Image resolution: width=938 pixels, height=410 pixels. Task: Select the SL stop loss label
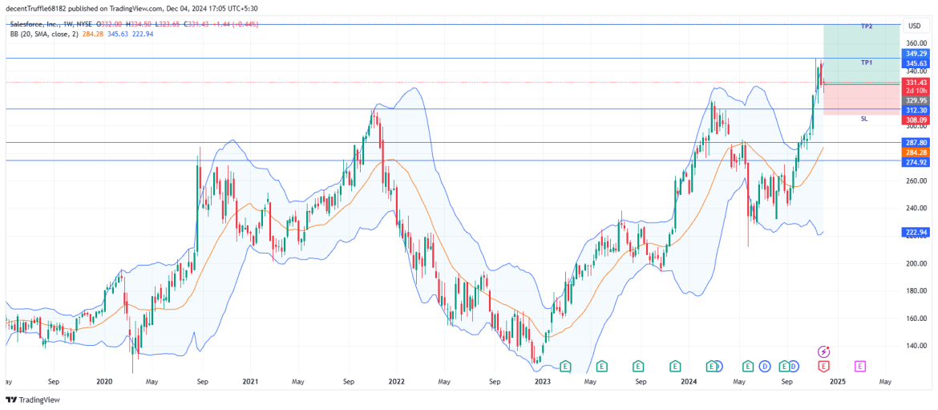click(864, 119)
